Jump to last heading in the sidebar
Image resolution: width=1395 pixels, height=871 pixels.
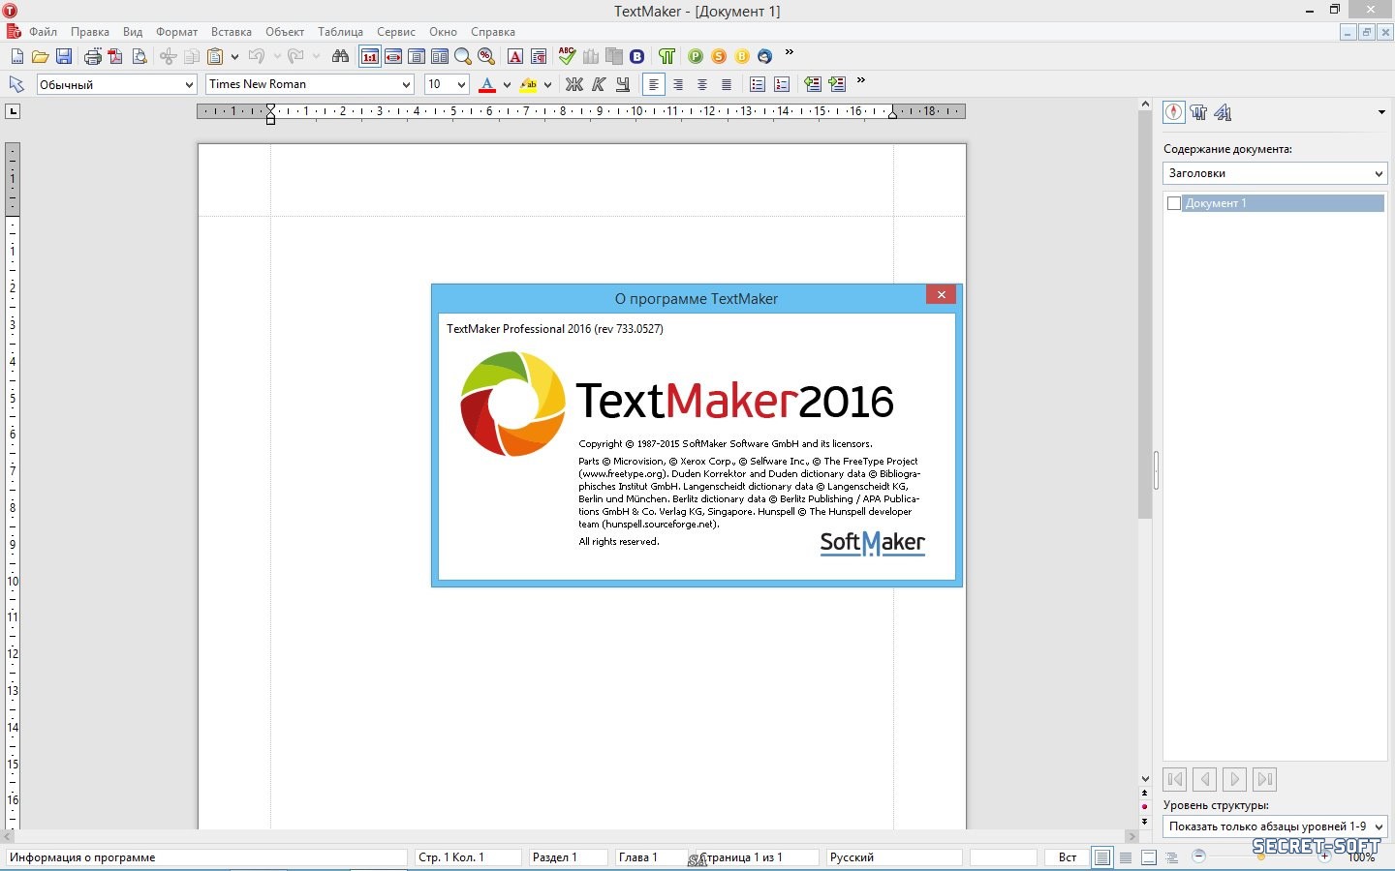(1264, 779)
